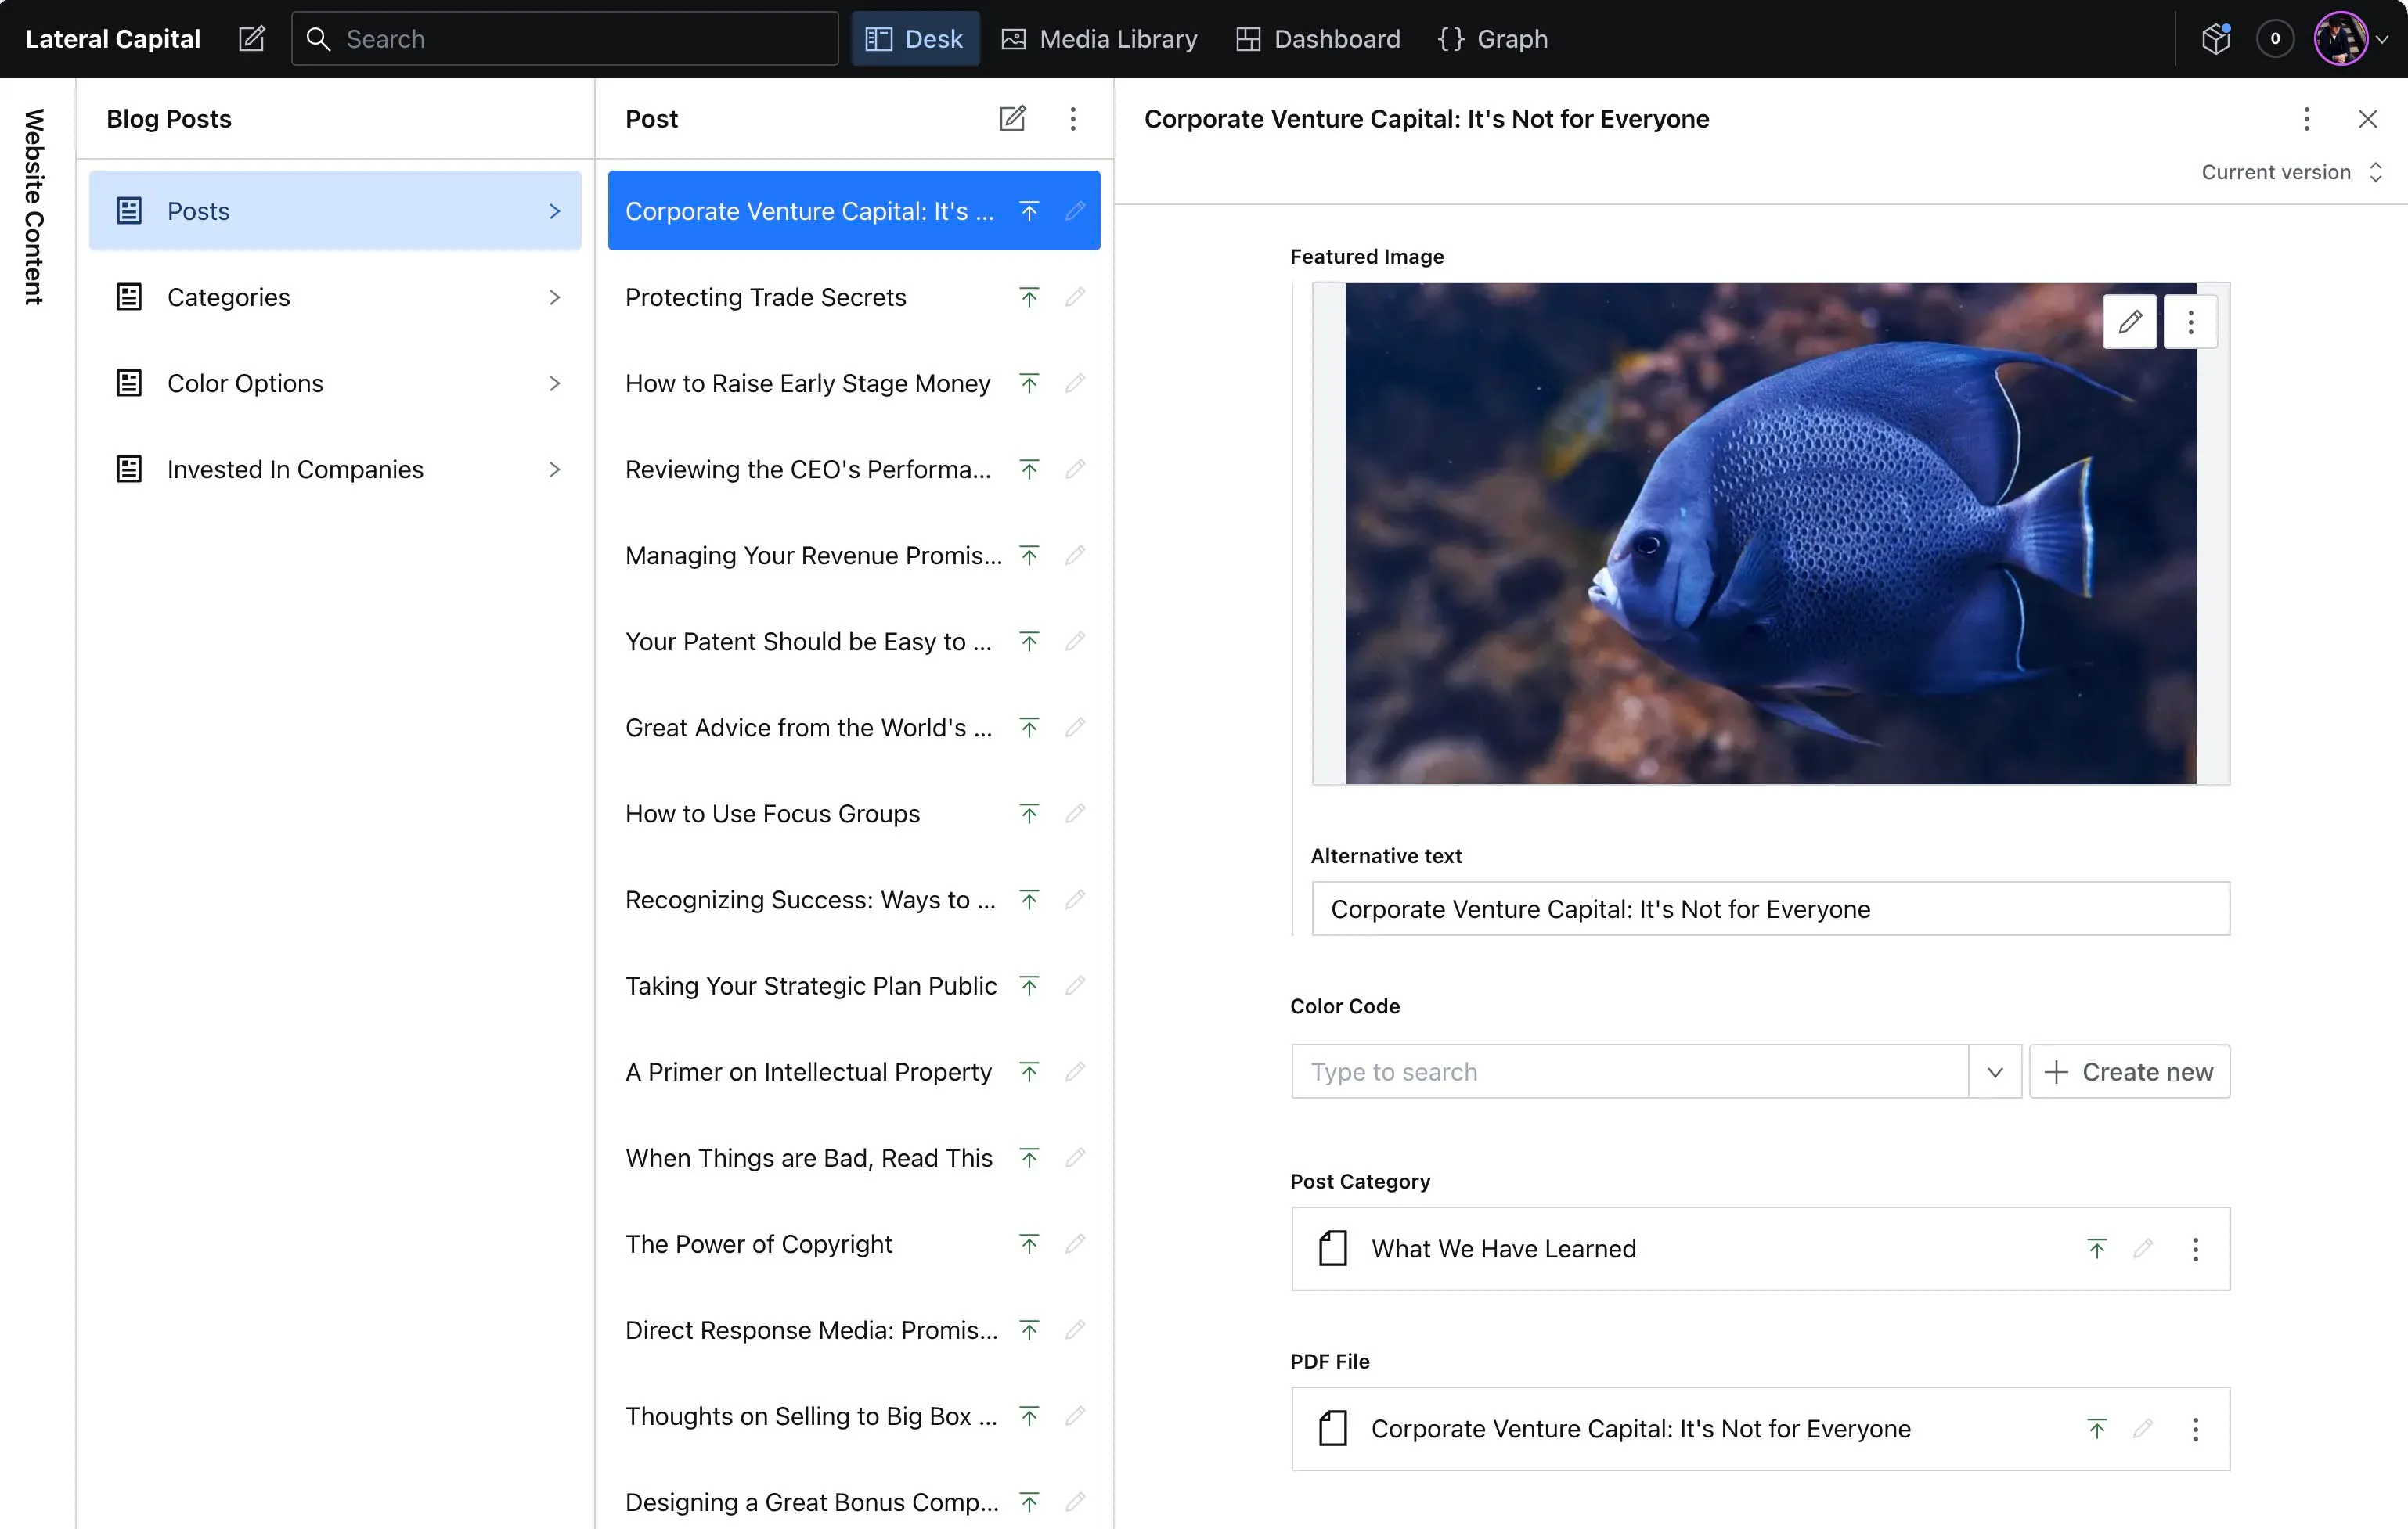Open options menu for the PDF File reference

pos(2195,1429)
